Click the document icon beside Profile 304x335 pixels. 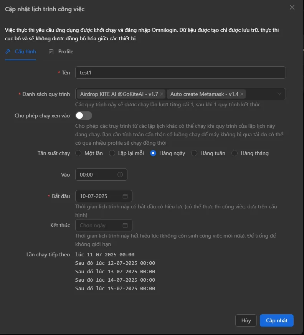tap(51, 51)
